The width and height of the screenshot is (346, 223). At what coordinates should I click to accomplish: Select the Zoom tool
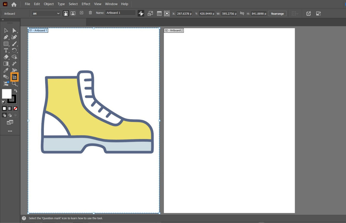pyautogui.click(x=14, y=84)
